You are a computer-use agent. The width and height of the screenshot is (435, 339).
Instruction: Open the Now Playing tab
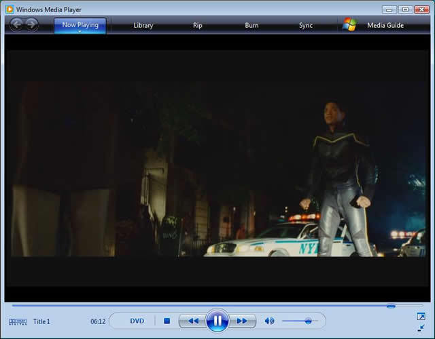coord(80,25)
